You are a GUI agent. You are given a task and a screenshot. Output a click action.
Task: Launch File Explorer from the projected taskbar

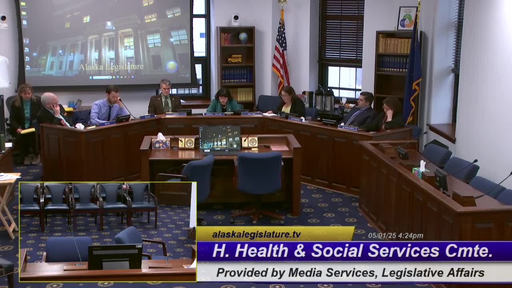point(114,76)
